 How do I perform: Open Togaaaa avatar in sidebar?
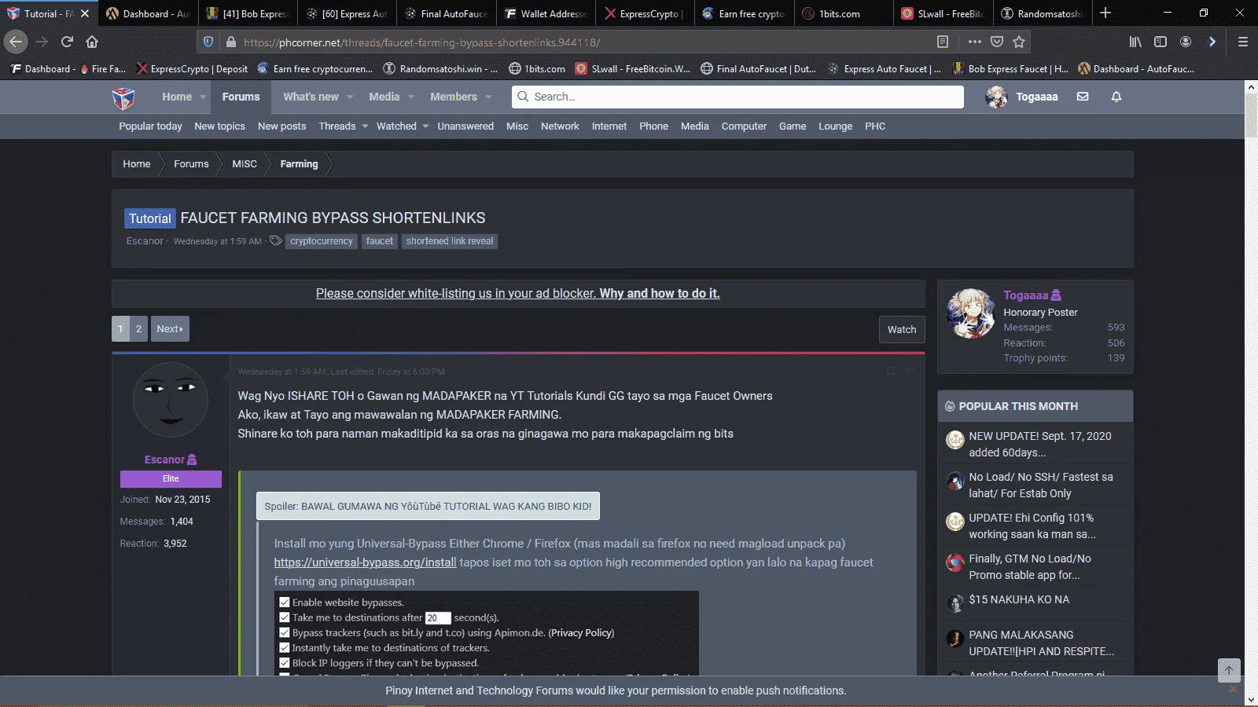coord(971,313)
